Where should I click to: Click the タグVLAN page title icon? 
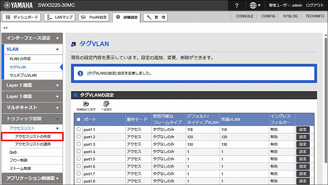coord(73,44)
